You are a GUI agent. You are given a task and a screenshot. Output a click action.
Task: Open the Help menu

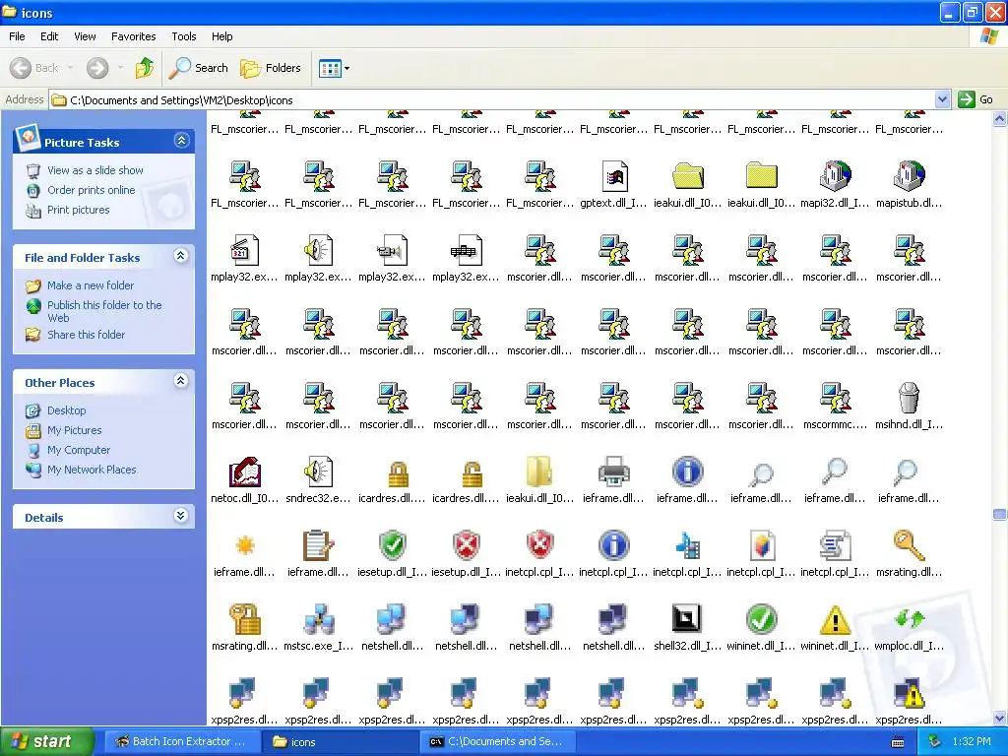tap(221, 36)
